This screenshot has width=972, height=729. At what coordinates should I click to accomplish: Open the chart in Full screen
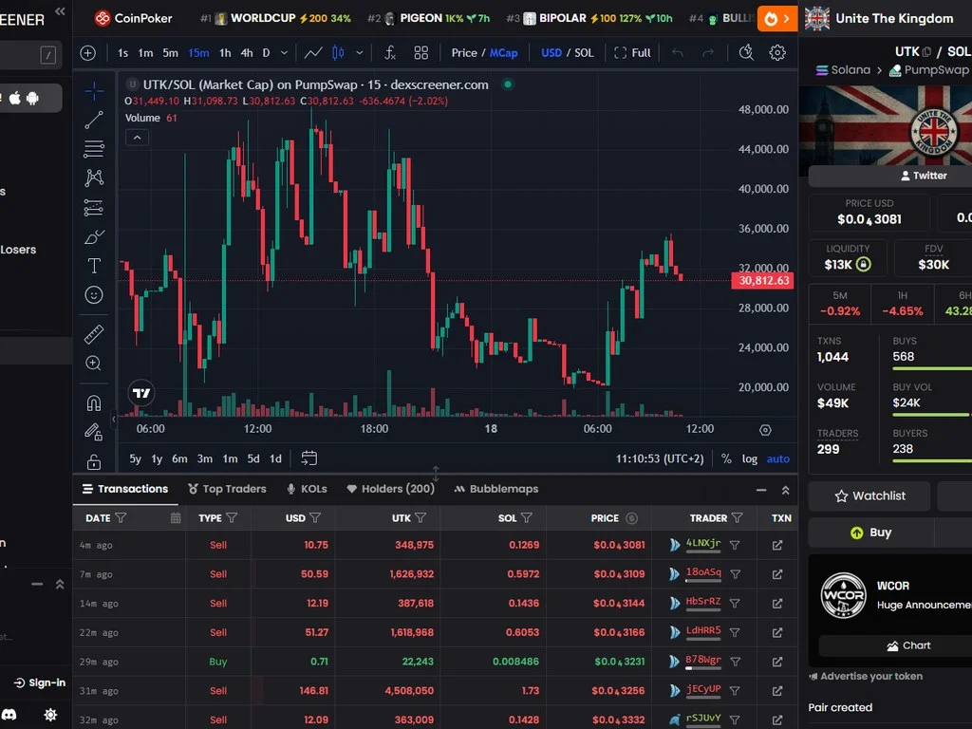point(632,53)
